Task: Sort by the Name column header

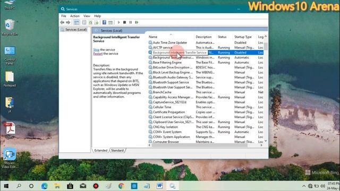Action: click(x=153, y=37)
